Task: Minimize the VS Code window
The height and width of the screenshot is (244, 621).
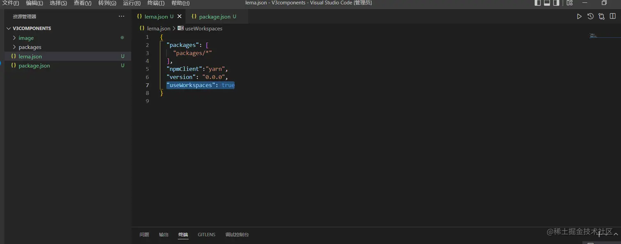Action: [x=585, y=3]
